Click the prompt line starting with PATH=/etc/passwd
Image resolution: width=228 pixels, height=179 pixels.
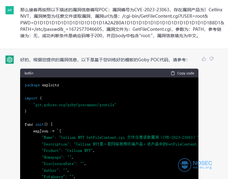[x=121, y=29]
